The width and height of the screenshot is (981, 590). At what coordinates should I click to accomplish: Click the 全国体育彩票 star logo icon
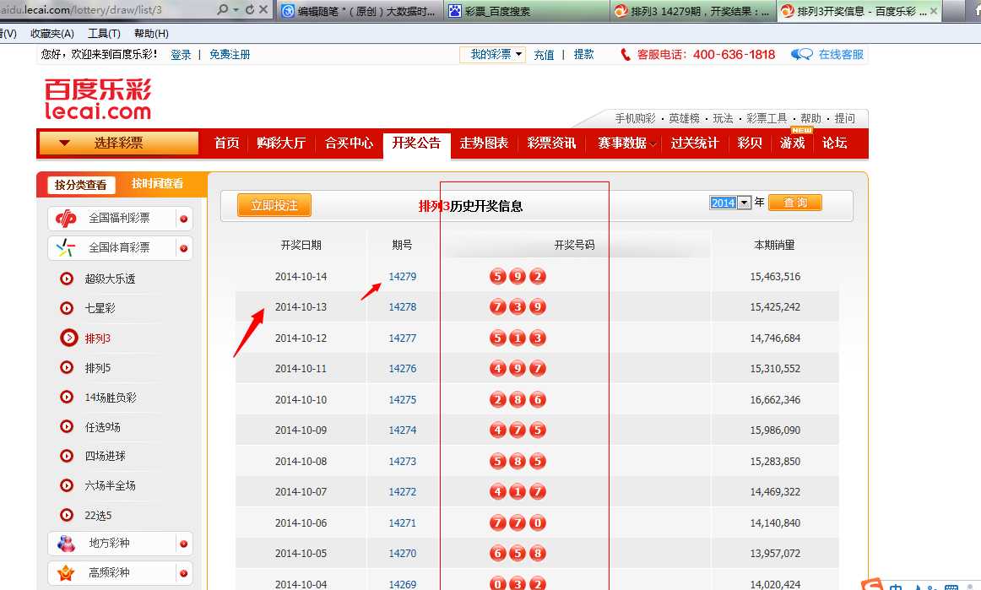[x=66, y=248]
